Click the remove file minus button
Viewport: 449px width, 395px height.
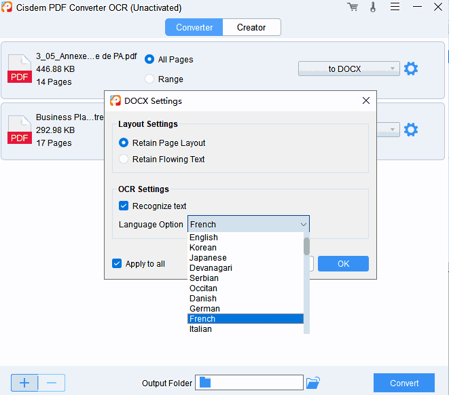52,383
